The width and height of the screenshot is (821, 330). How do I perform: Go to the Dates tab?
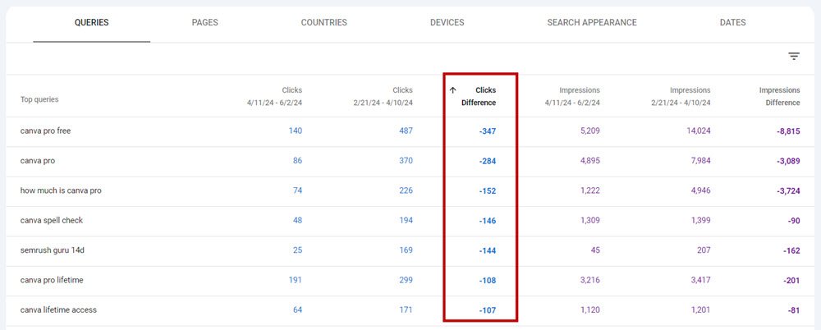(x=732, y=23)
